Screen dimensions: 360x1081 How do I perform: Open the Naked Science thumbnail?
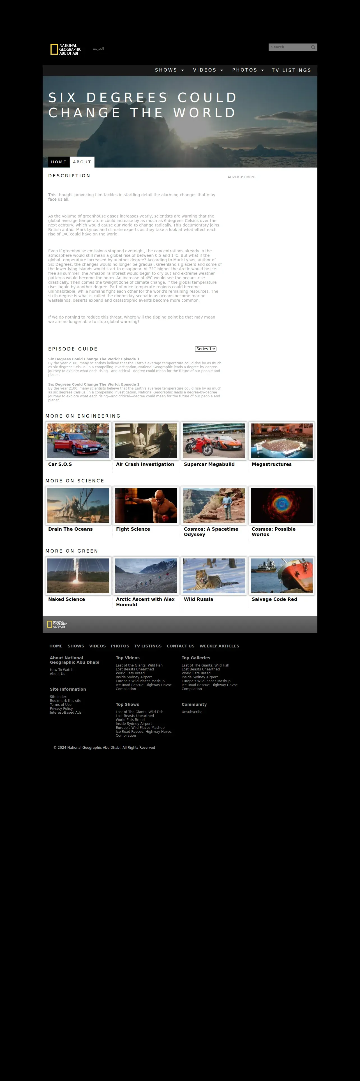78,576
